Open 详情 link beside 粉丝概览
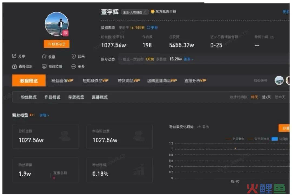This screenshot has width=292, height=195. tap(44, 115)
